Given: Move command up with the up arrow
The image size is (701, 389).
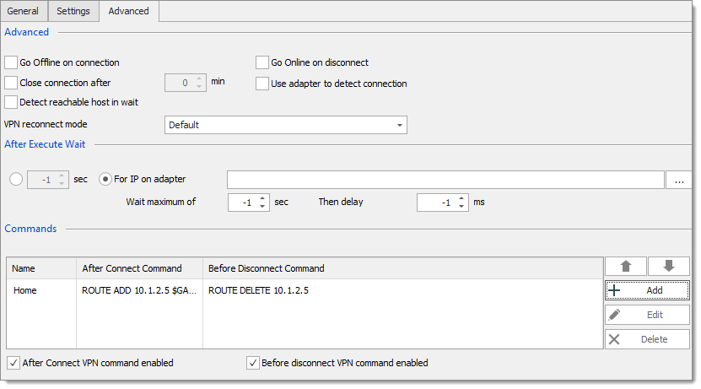Looking at the screenshot, I should tap(625, 267).
